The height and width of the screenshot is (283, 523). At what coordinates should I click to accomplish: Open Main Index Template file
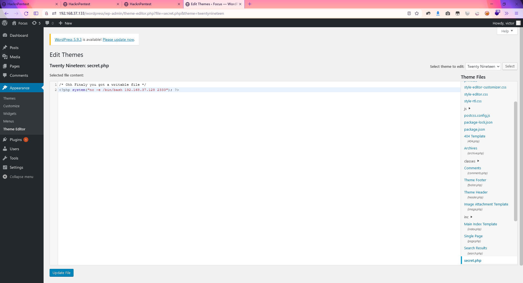(x=481, y=224)
